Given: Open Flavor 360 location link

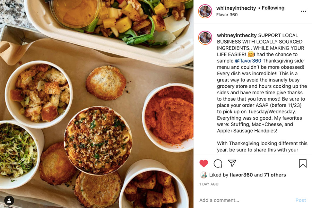Looking at the screenshot, I should [x=227, y=15].
